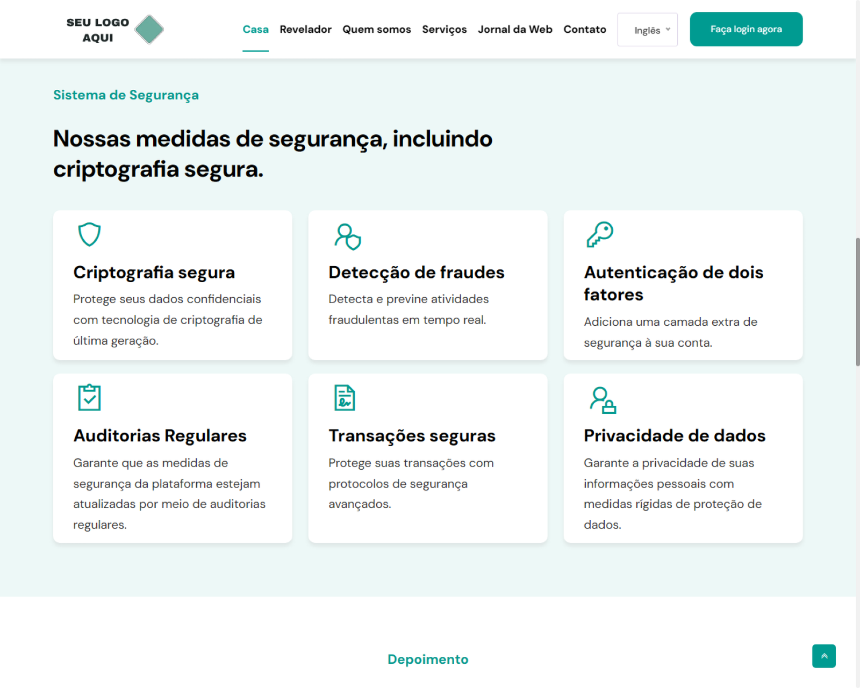Open the Inglês language dropdown
This screenshot has height=688, width=860.
(647, 30)
